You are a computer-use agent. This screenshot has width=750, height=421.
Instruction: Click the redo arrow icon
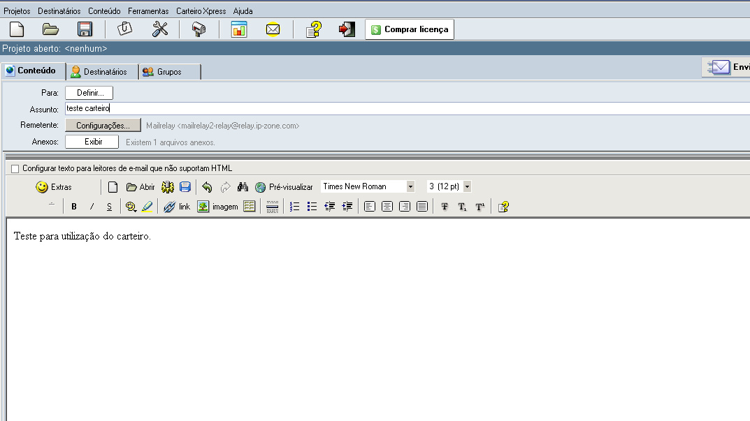click(x=225, y=187)
